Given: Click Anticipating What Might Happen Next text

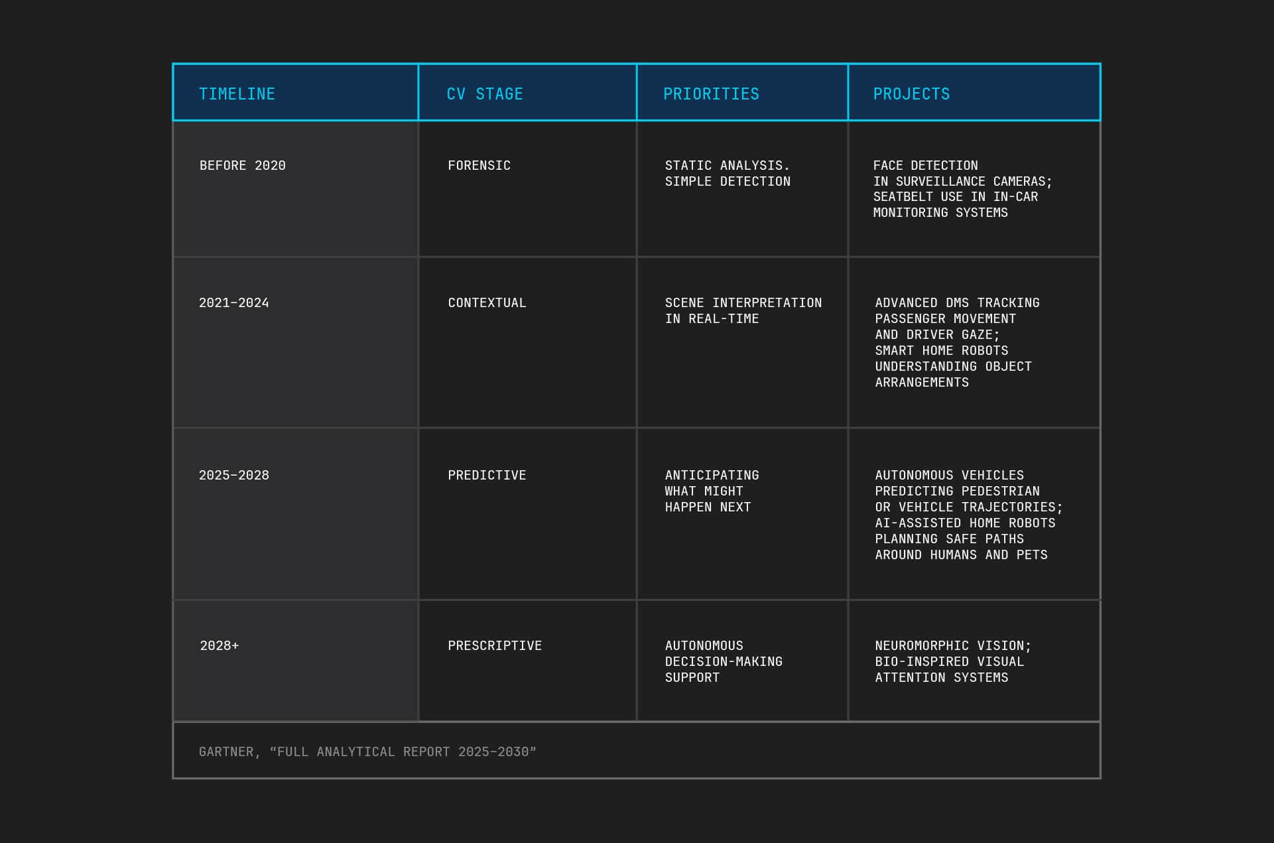Looking at the screenshot, I should pyautogui.click(x=712, y=491).
